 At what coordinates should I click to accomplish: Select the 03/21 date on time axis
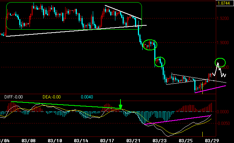click(x=134, y=140)
